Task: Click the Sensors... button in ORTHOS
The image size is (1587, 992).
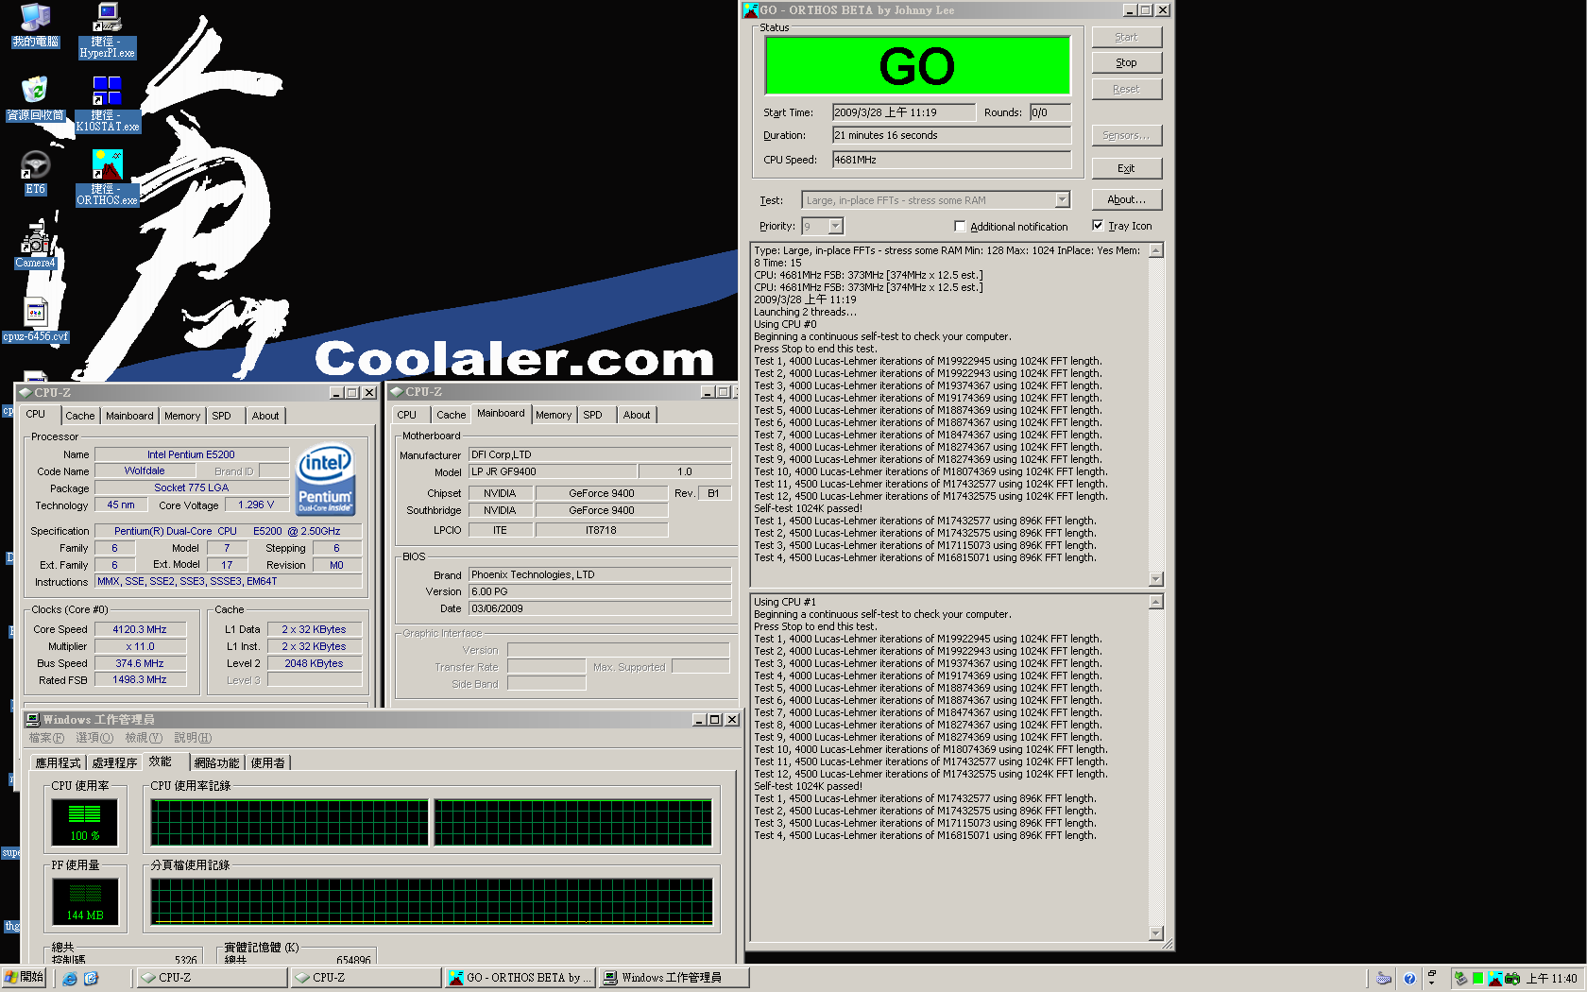Action: coord(1126,135)
